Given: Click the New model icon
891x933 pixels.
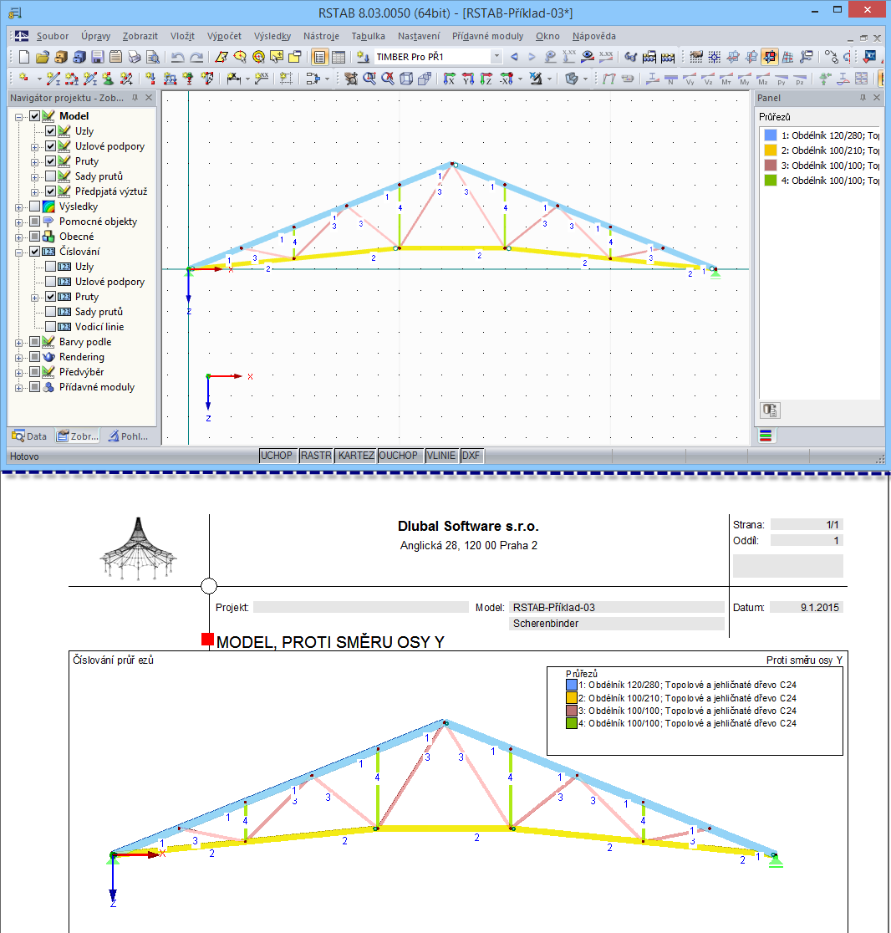Looking at the screenshot, I should (x=23, y=57).
